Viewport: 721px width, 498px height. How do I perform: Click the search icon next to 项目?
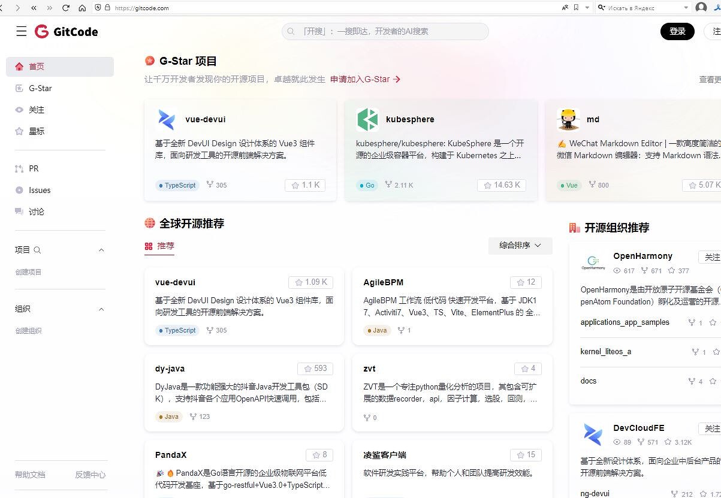37,250
